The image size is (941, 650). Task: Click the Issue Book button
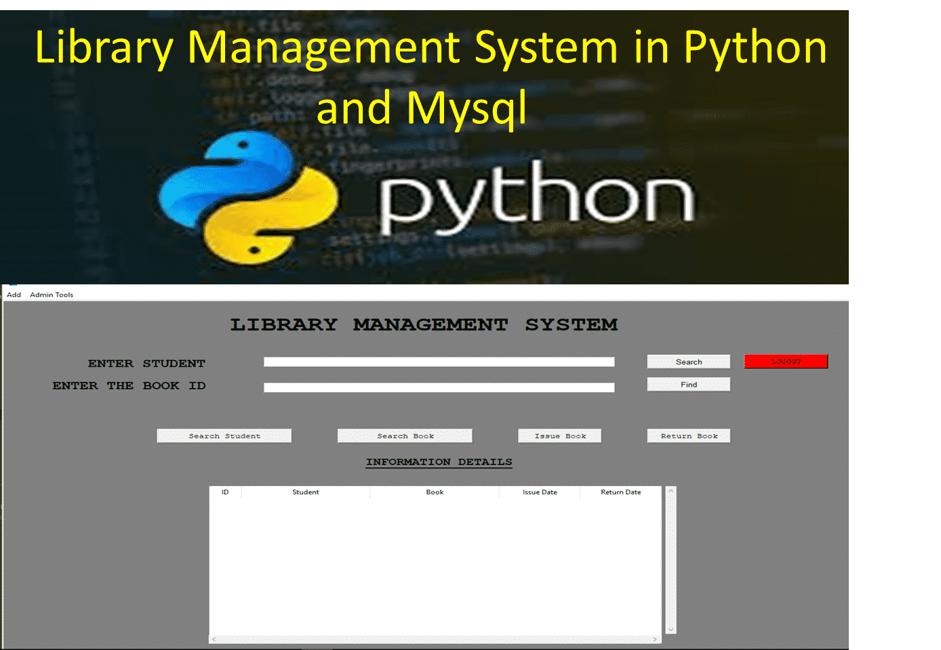[559, 435]
